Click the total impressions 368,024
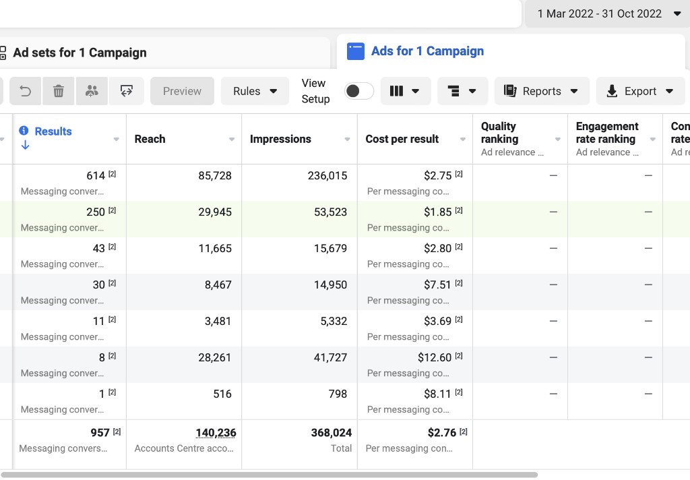690x480 pixels. [332, 433]
